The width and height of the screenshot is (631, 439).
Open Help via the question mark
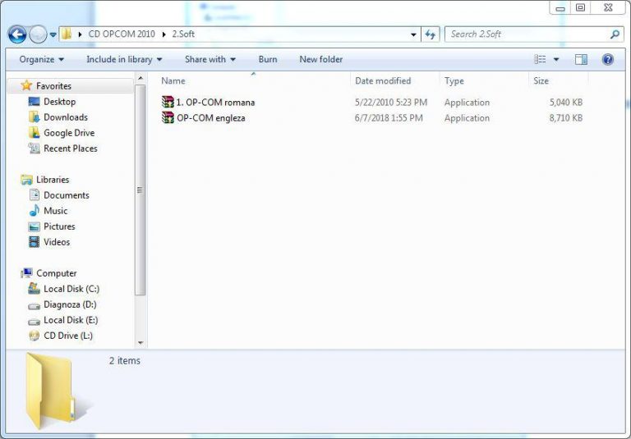608,60
